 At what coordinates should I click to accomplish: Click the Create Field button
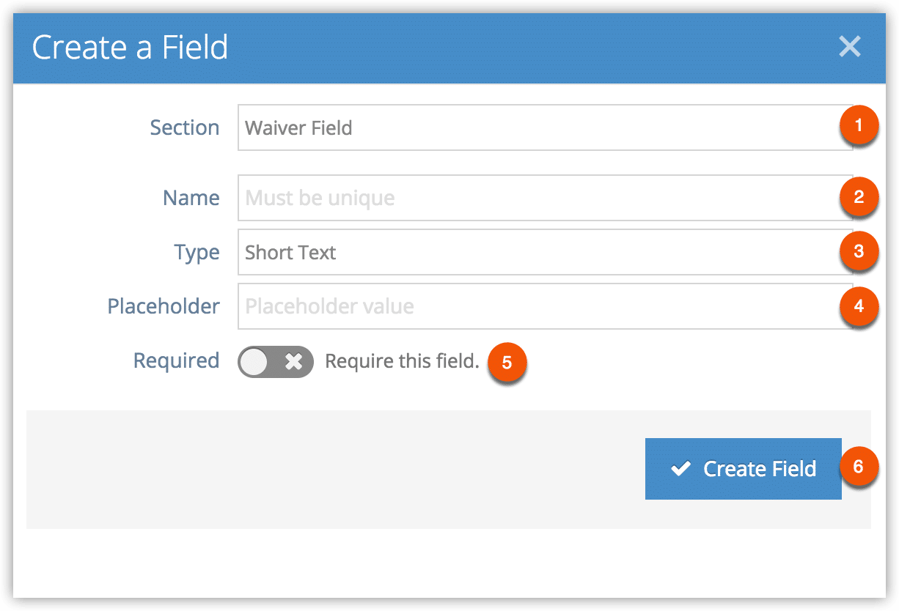pyautogui.click(x=744, y=469)
